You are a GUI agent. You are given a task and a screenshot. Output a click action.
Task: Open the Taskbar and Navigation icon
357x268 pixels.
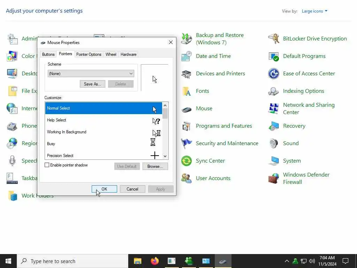[12, 178]
